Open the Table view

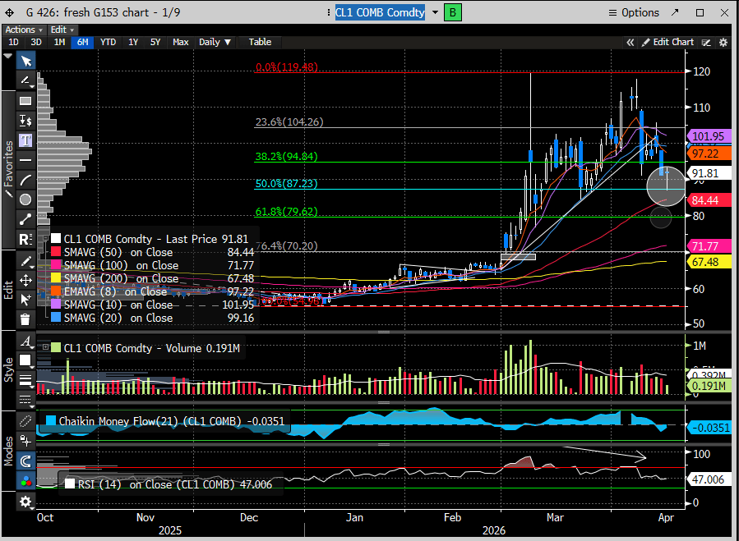[260, 42]
